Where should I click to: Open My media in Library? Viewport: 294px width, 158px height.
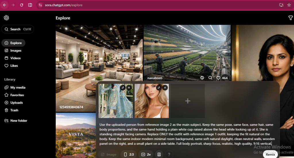click(x=18, y=87)
